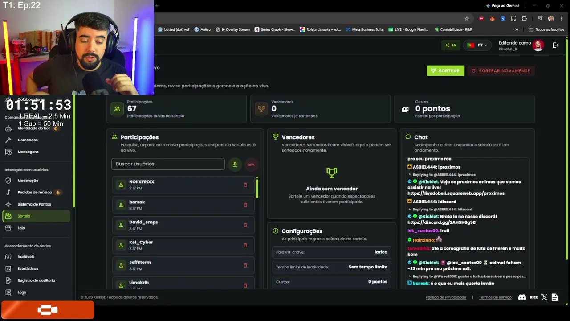The image size is (570, 321).
Task: Click the Estatísticas chart icon
Action: 8,268
